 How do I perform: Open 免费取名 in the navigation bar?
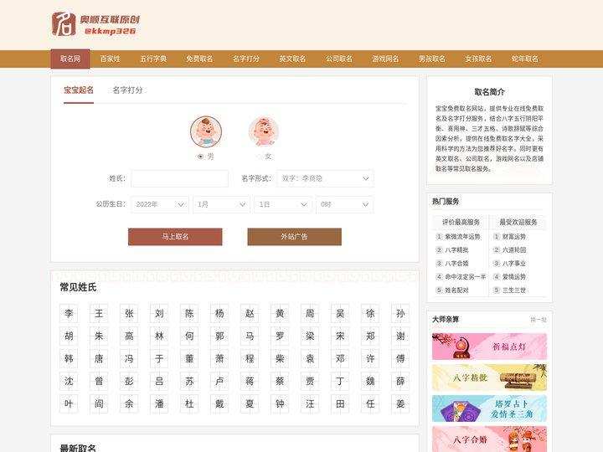[x=199, y=59]
